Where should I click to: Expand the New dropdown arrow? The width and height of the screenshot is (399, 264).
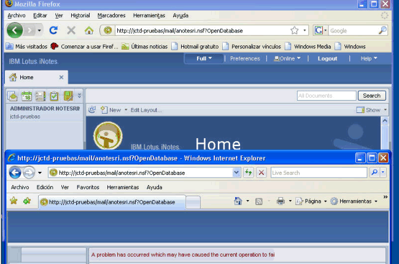[x=126, y=110]
